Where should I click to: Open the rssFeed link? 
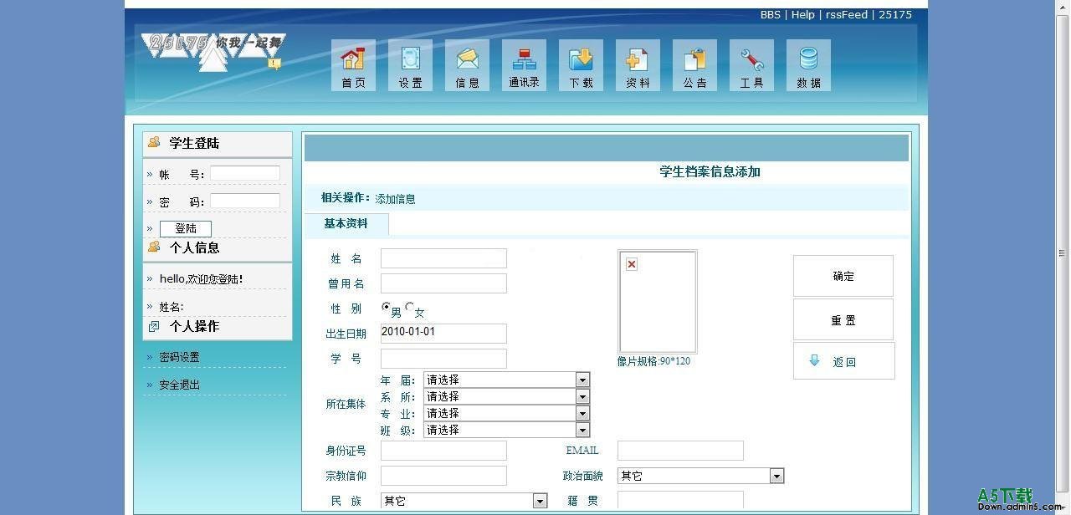point(847,14)
